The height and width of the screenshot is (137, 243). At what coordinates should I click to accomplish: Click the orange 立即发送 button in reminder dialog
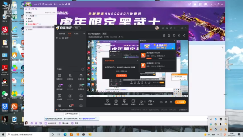122,76
